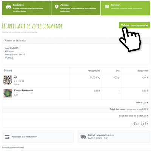Click the delivery van icon in Expédition step

8,7
